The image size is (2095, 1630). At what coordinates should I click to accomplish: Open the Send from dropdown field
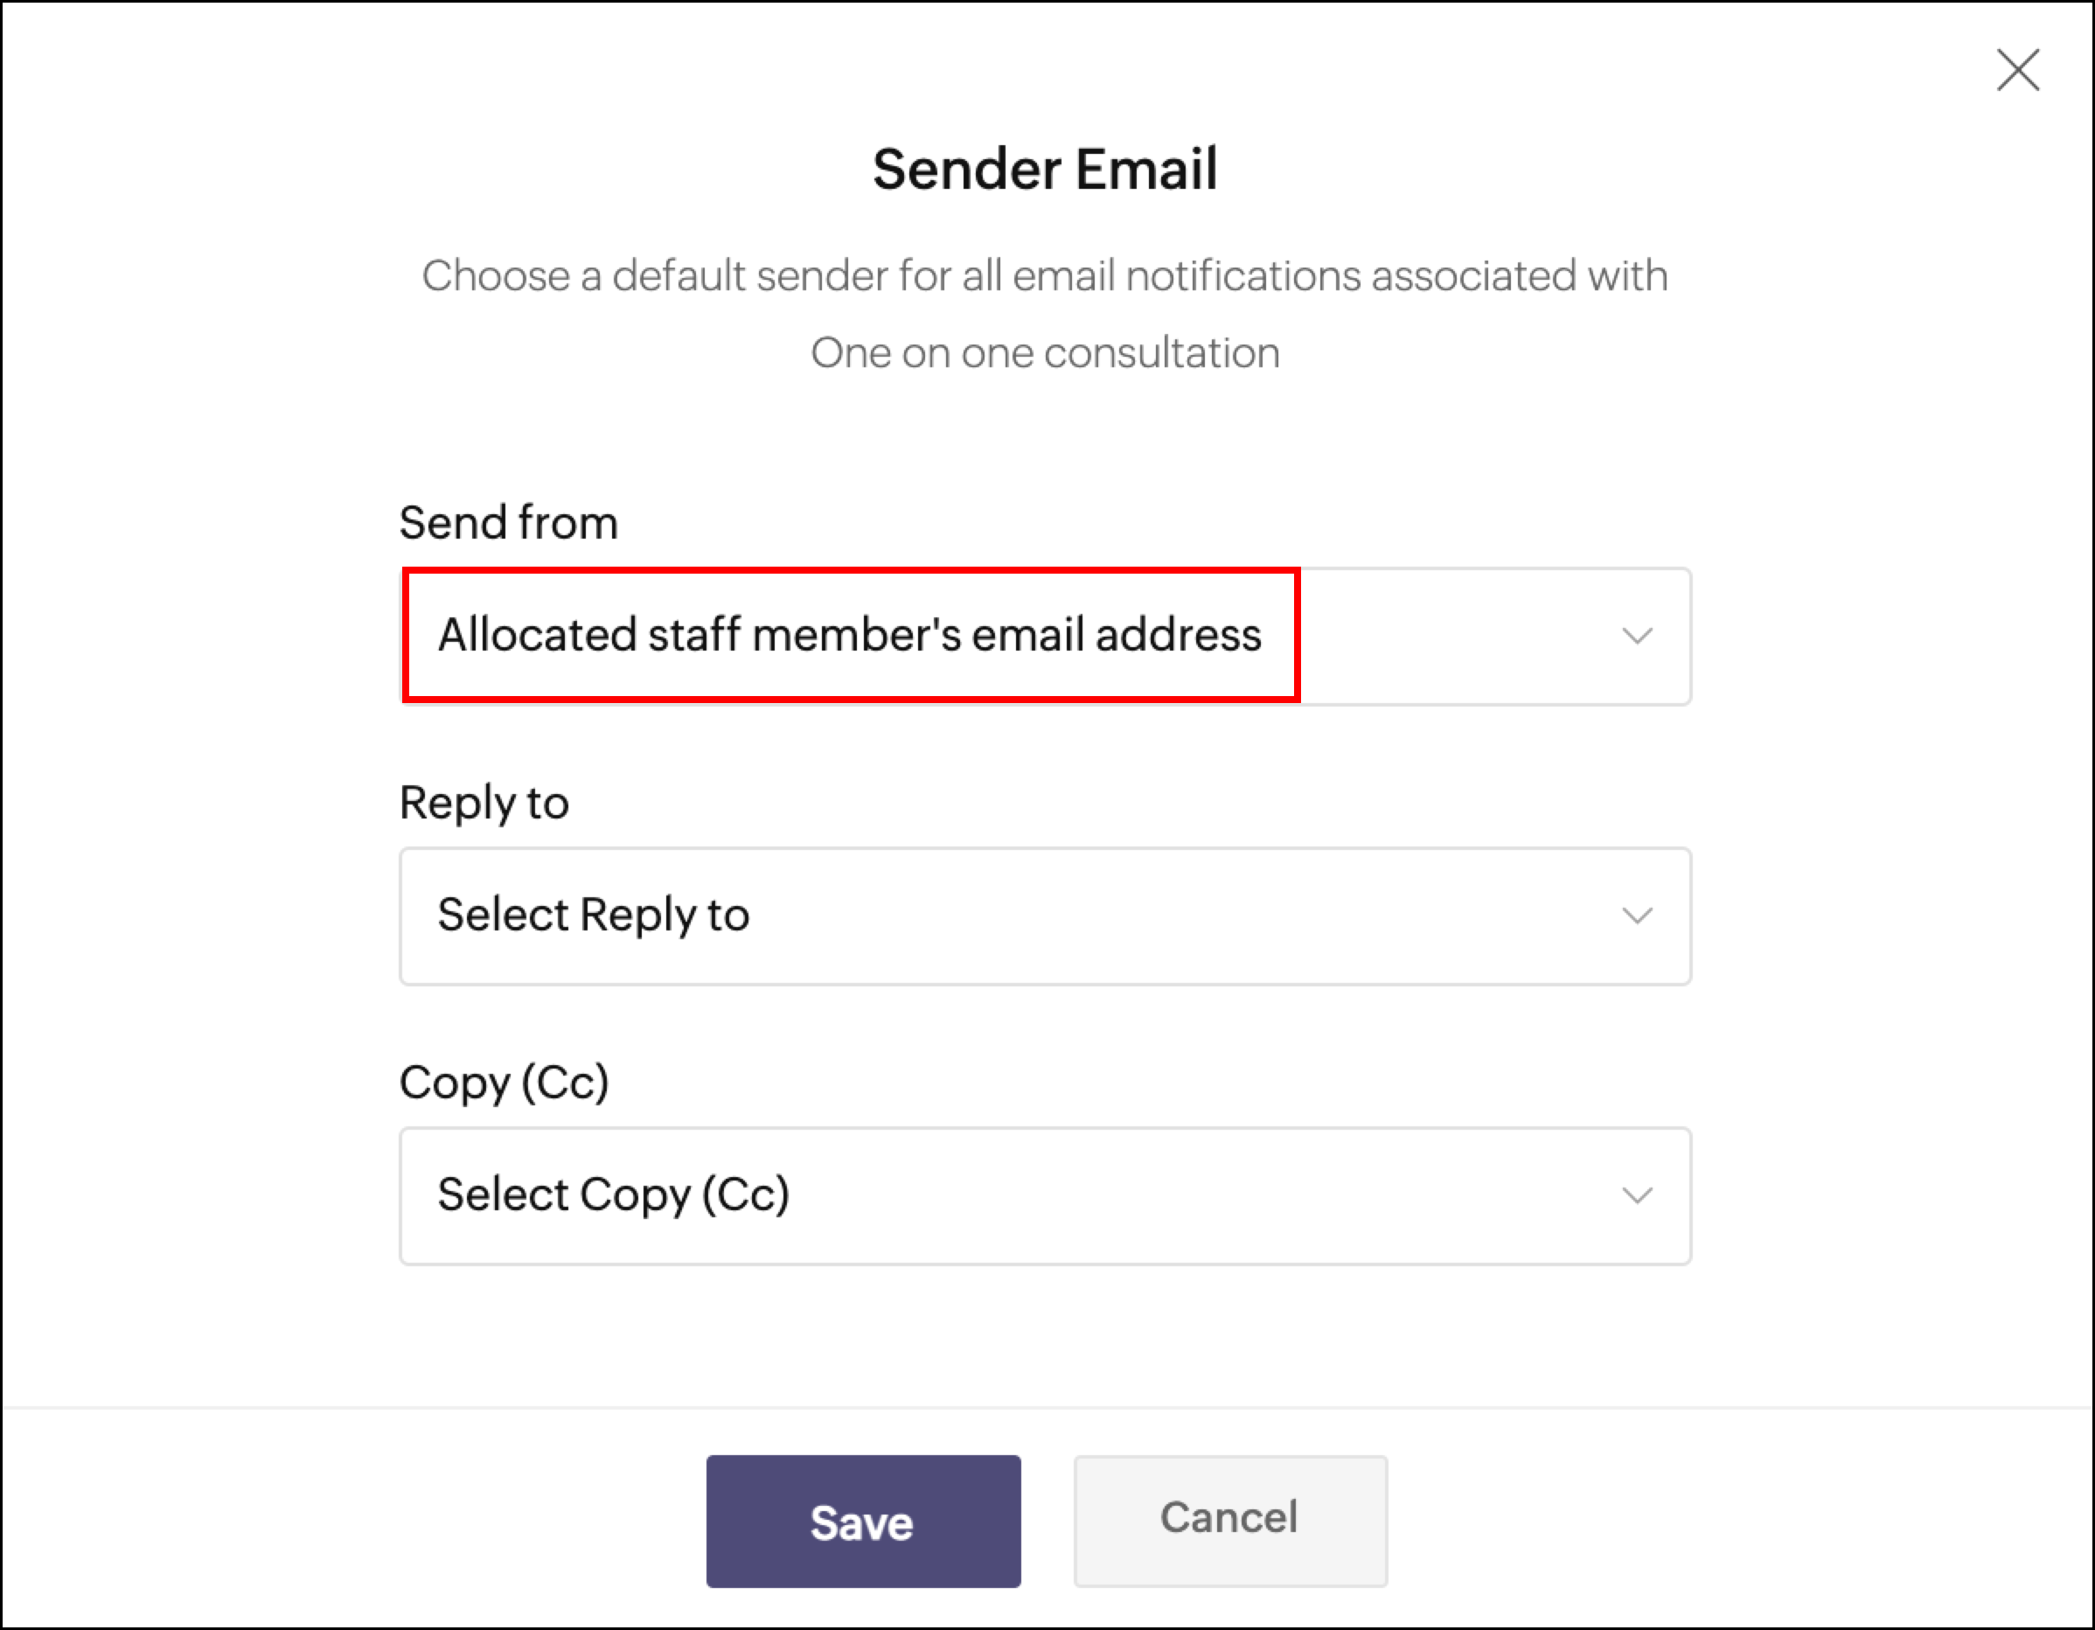(x=1045, y=636)
